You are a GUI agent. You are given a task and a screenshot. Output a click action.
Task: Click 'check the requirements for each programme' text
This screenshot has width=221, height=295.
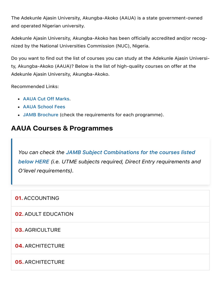(x=112, y=115)
